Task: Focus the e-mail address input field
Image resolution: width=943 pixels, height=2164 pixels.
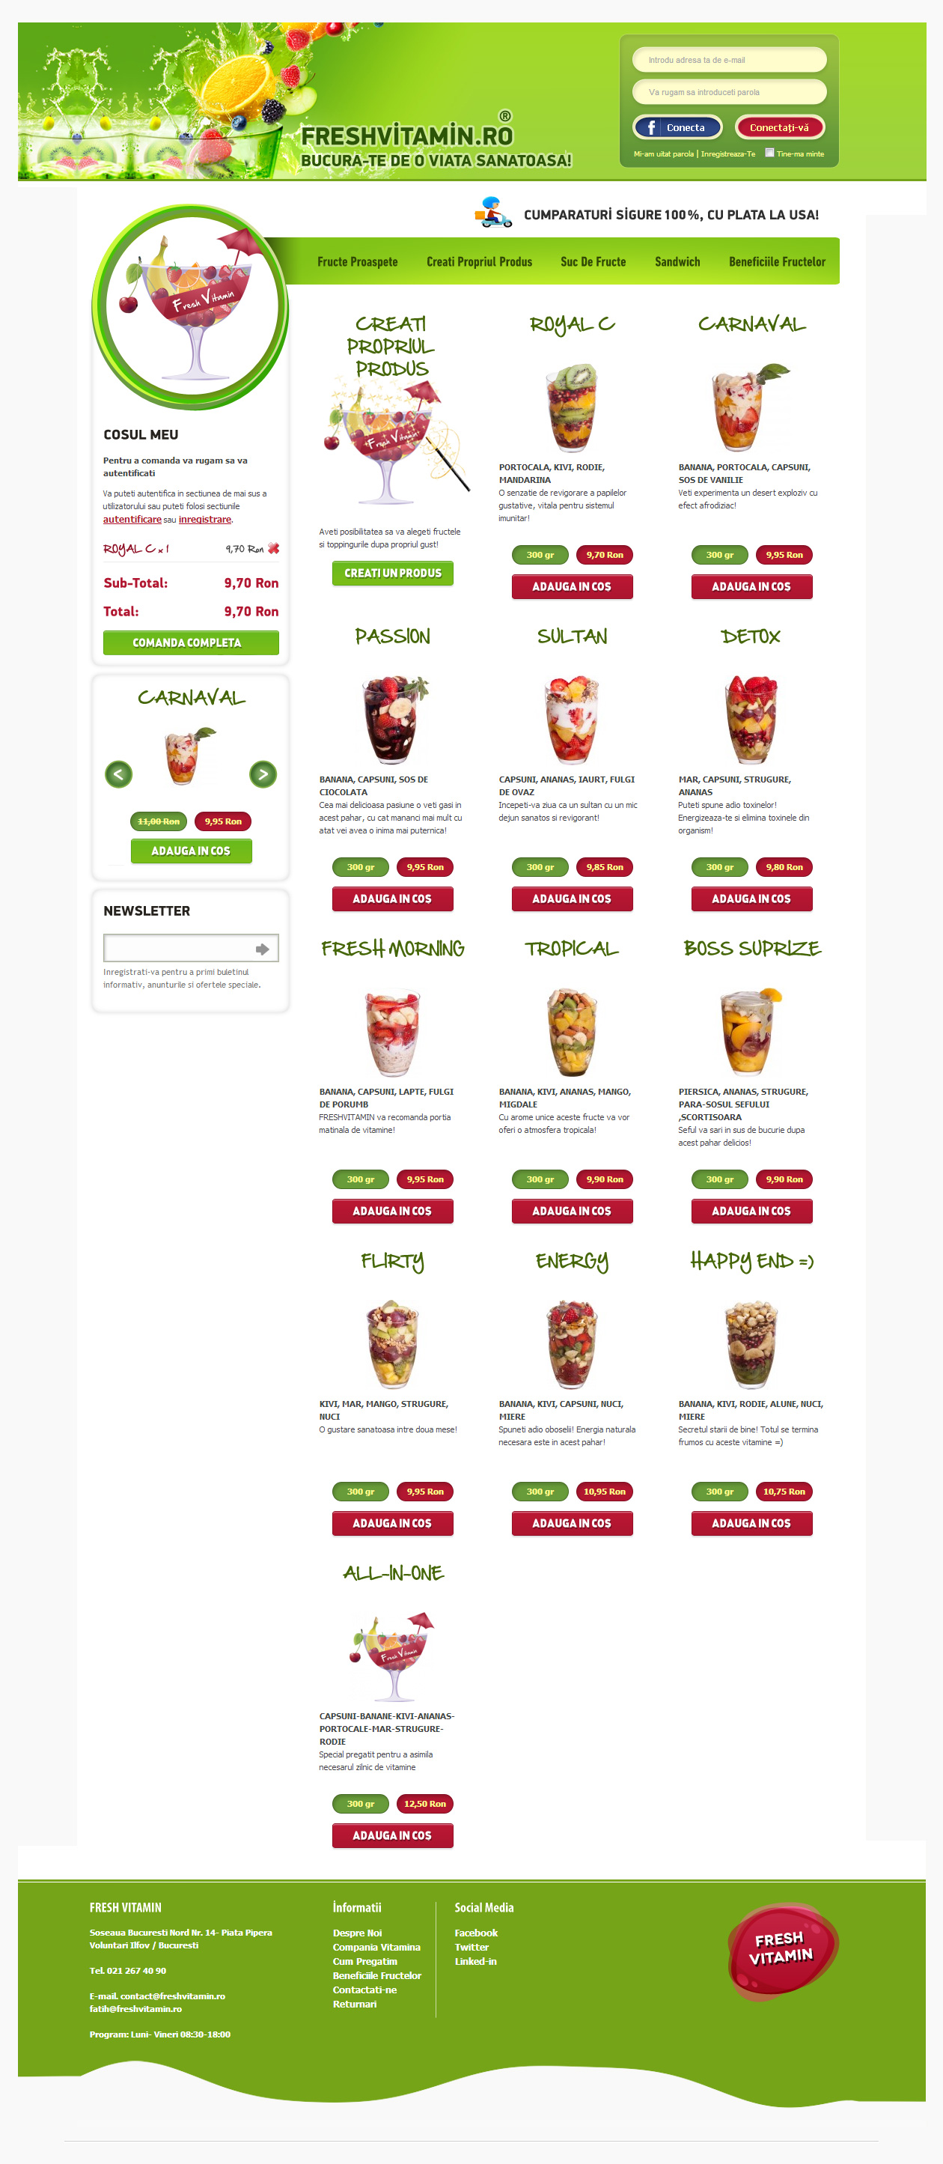Action: click(x=729, y=61)
